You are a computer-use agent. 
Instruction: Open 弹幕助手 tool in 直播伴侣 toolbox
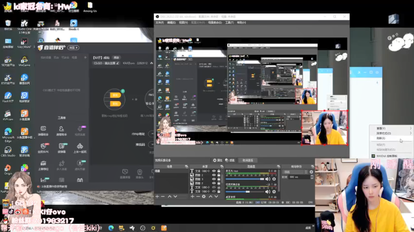click(43, 130)
